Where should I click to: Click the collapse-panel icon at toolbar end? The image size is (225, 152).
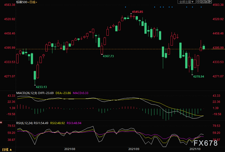[x=210, y=2]
